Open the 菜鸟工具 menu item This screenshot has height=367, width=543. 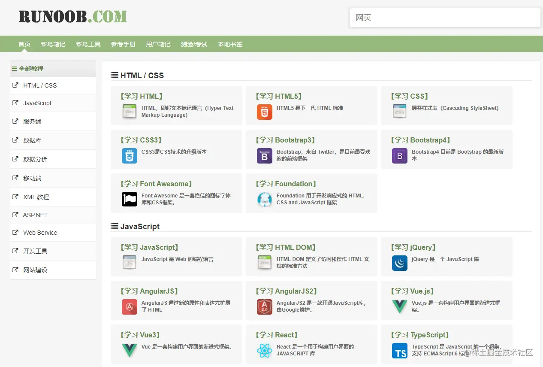[x=88, y=44]
